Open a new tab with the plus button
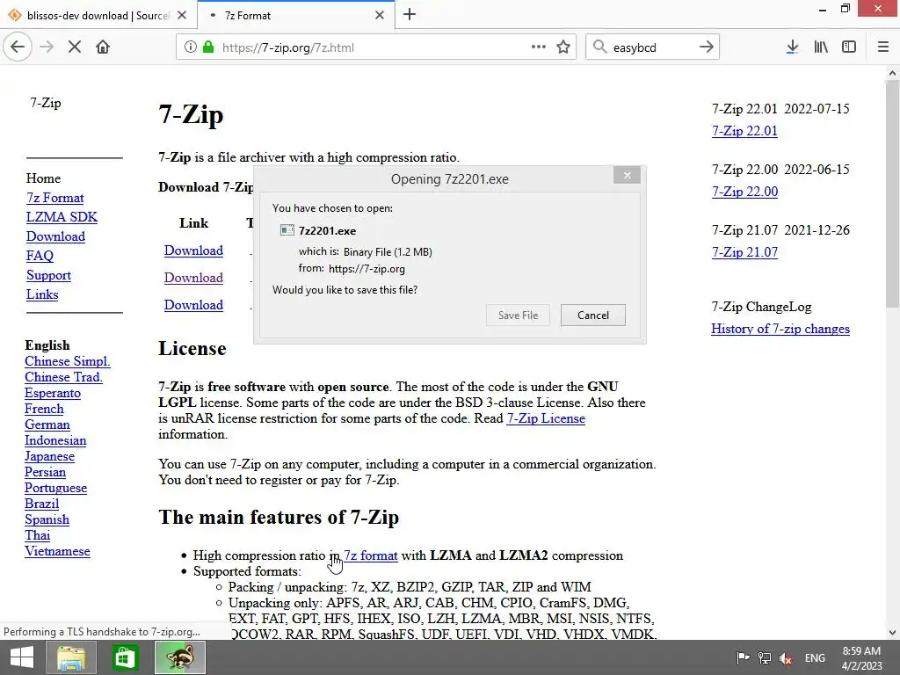 pos(410,15)
